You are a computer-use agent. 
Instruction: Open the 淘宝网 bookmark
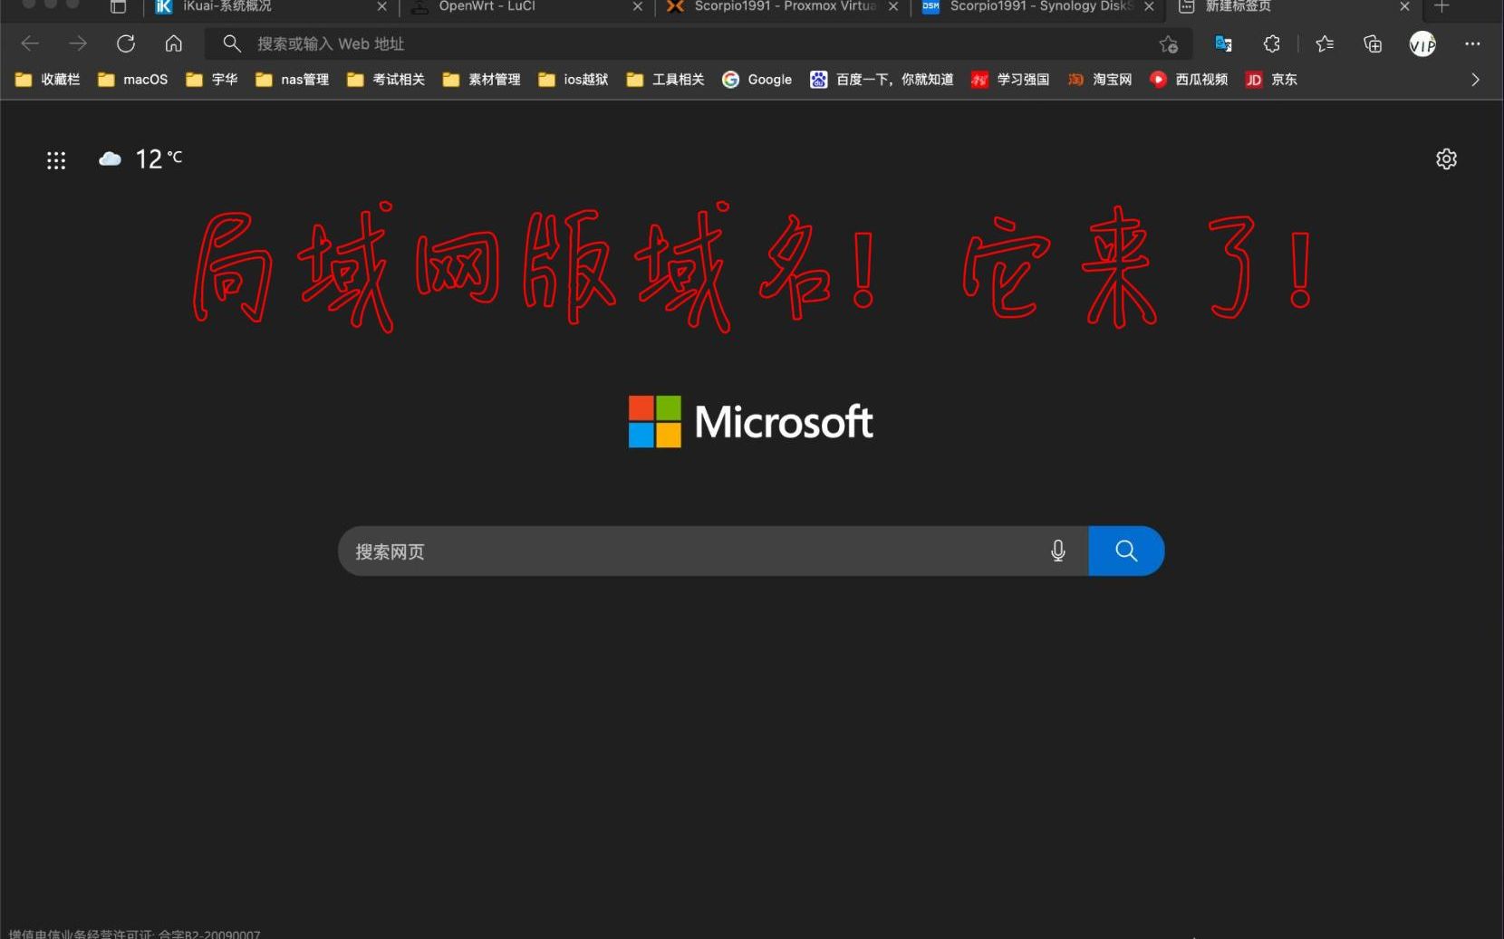pos(1100,80)
